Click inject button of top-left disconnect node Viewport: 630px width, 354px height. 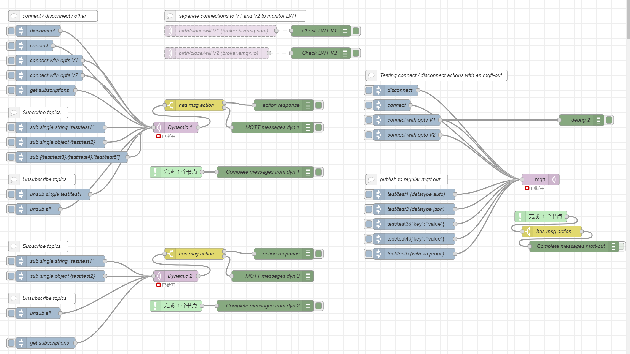(11, 31)
